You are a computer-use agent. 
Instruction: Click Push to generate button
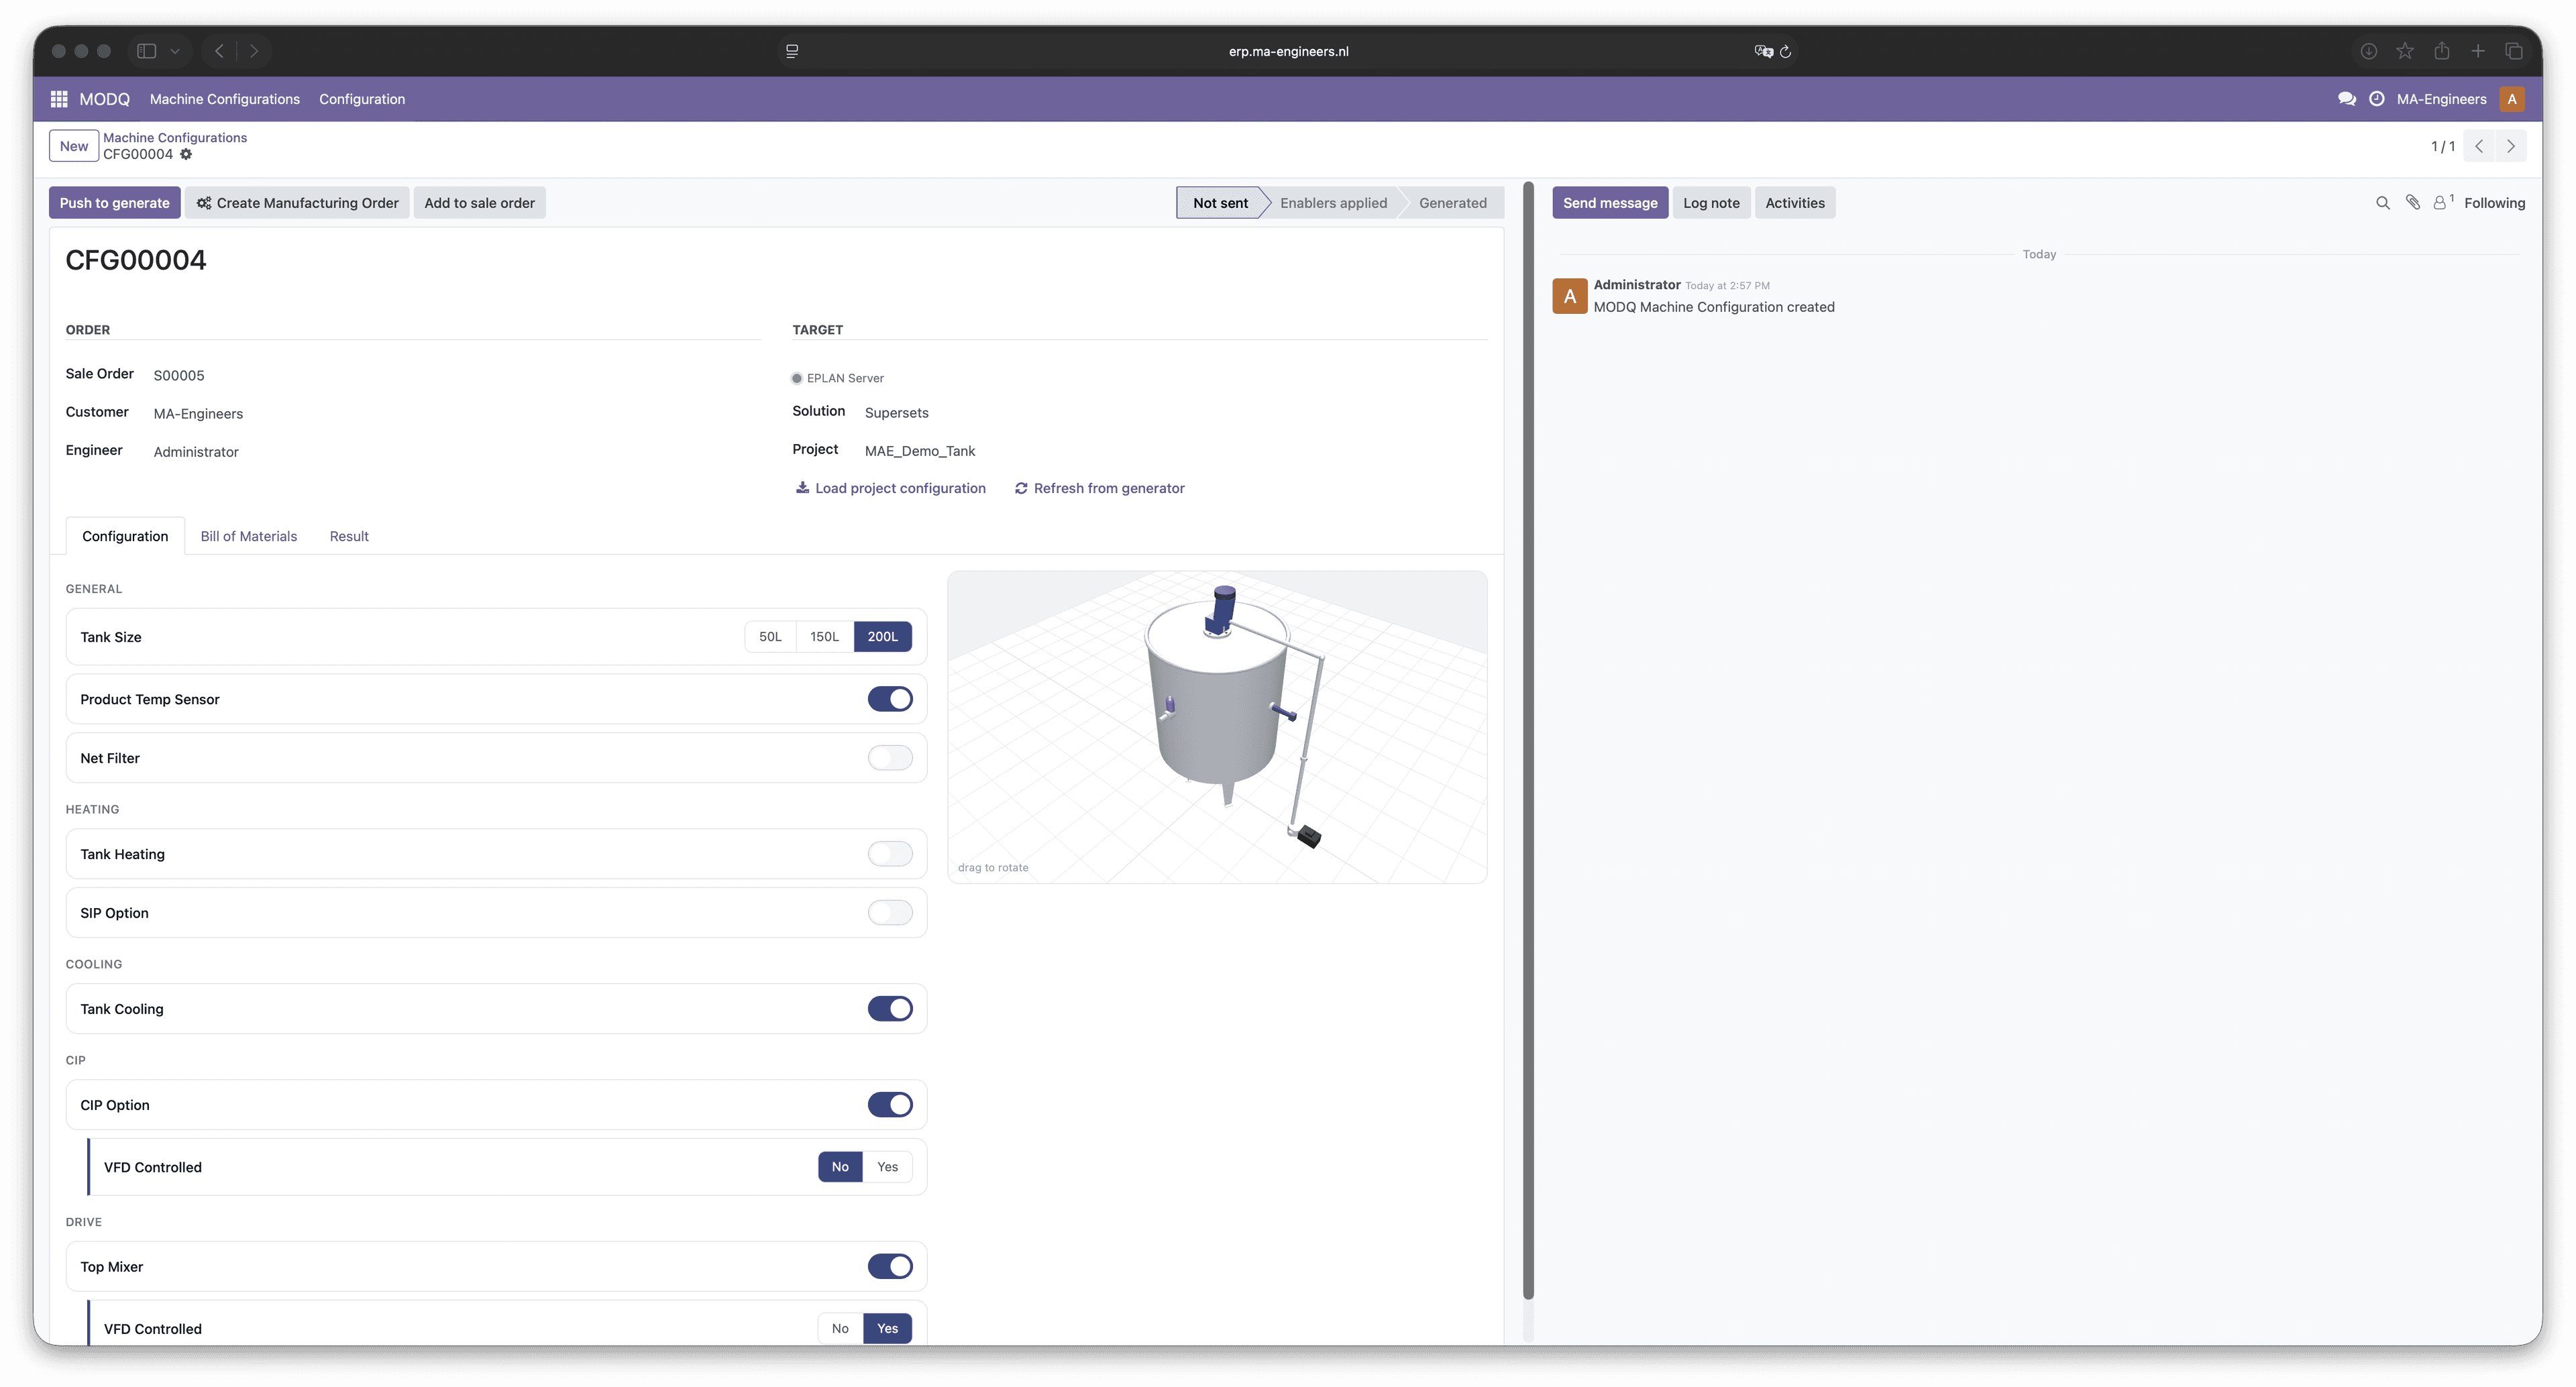click(x=115, y=203)
